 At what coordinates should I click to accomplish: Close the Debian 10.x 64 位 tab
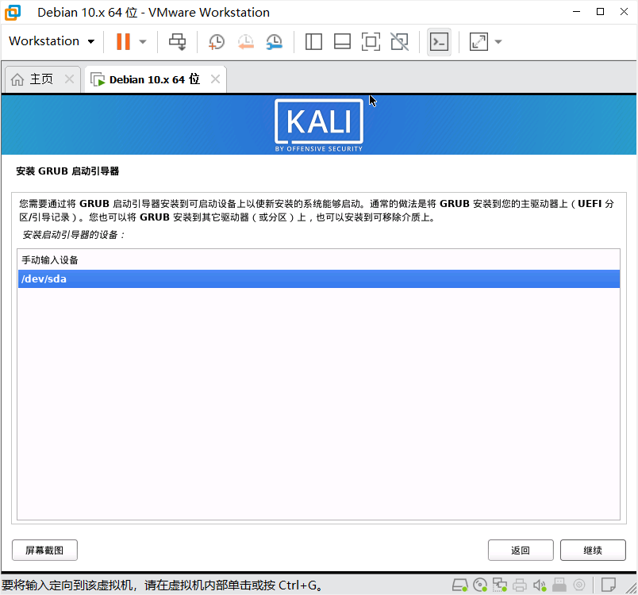(215, 79)
